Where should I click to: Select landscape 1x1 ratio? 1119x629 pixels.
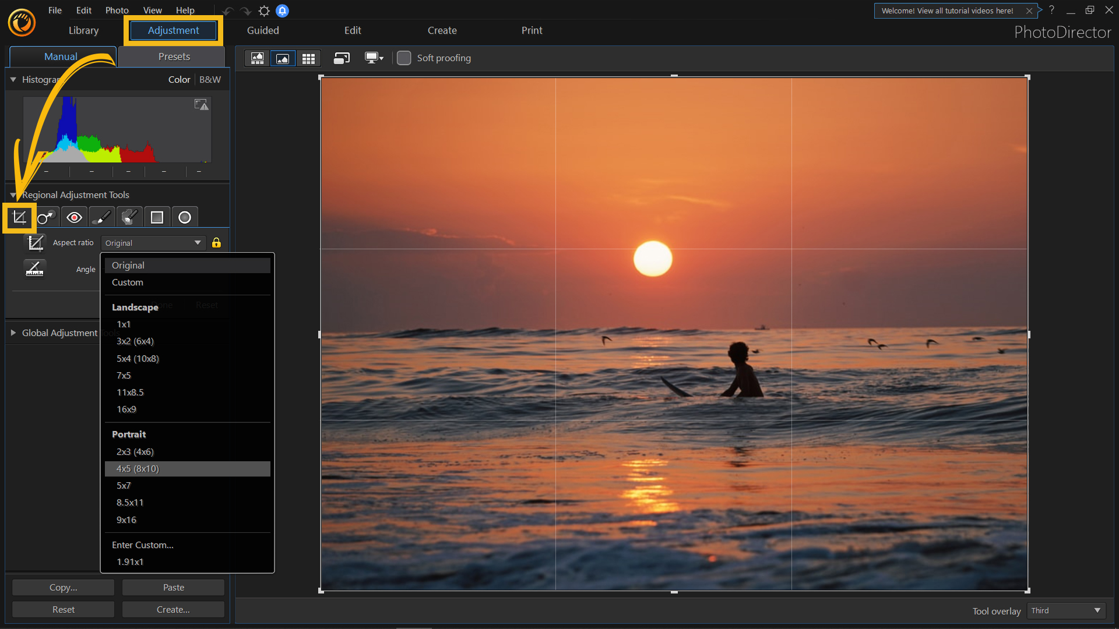coord(188,324)
